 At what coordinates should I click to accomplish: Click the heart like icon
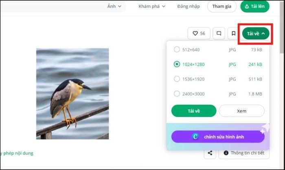(195, 33)
